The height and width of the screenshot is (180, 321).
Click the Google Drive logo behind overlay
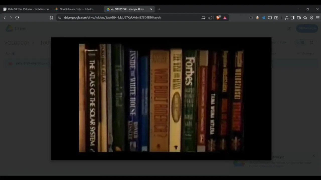coord(9,28)
